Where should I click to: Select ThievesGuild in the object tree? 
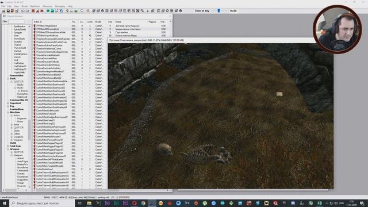(x=20, y=48)
